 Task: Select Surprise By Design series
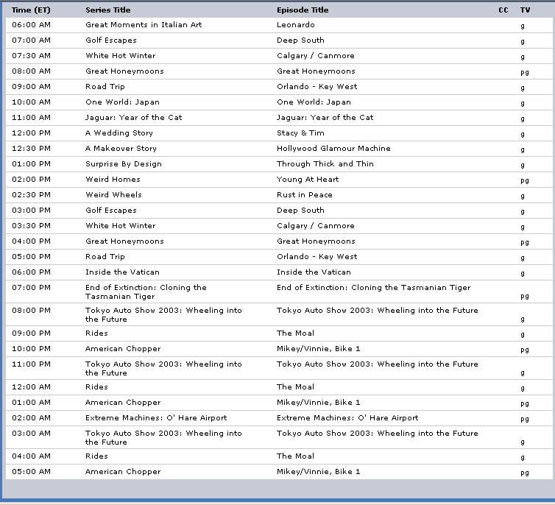(x=124, y=164)
